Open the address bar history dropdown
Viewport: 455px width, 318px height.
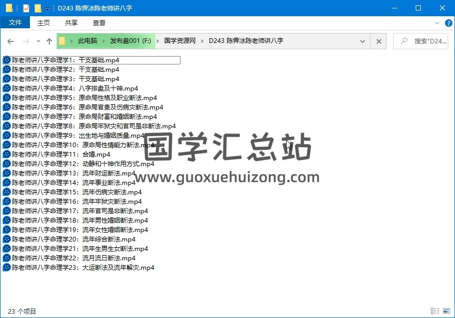pyautogui.click(x=363, y=41)
